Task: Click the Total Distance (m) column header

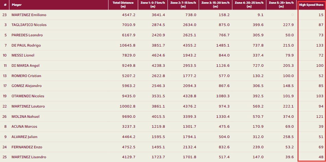Action: coord(123,5)
